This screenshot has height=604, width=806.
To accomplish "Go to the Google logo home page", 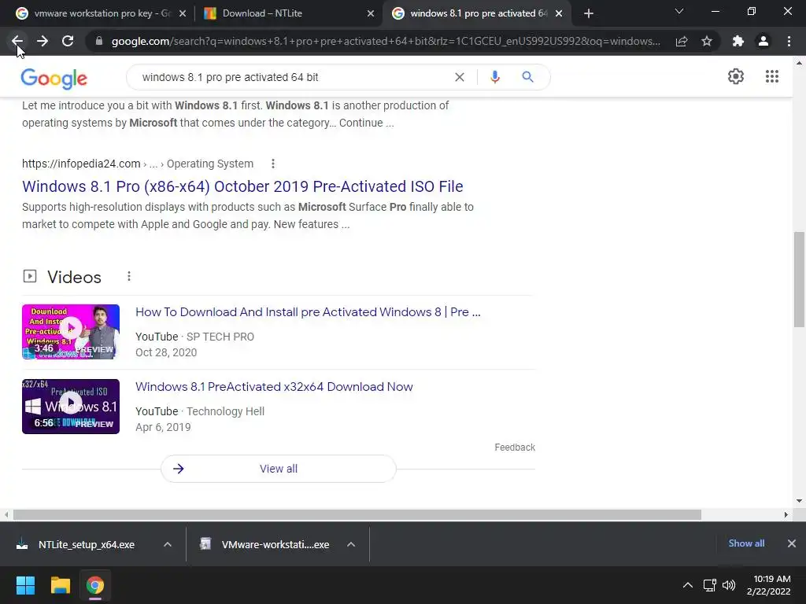I will pos(54,78).
